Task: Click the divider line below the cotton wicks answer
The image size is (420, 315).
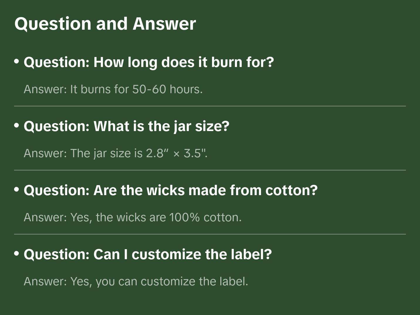Action: 210,234
